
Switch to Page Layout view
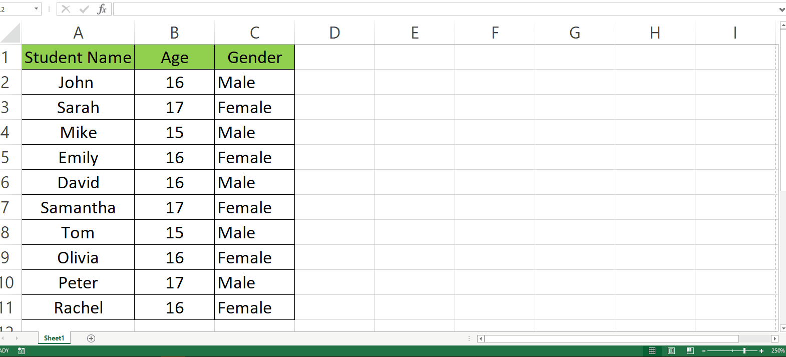[x=671, y=351]
